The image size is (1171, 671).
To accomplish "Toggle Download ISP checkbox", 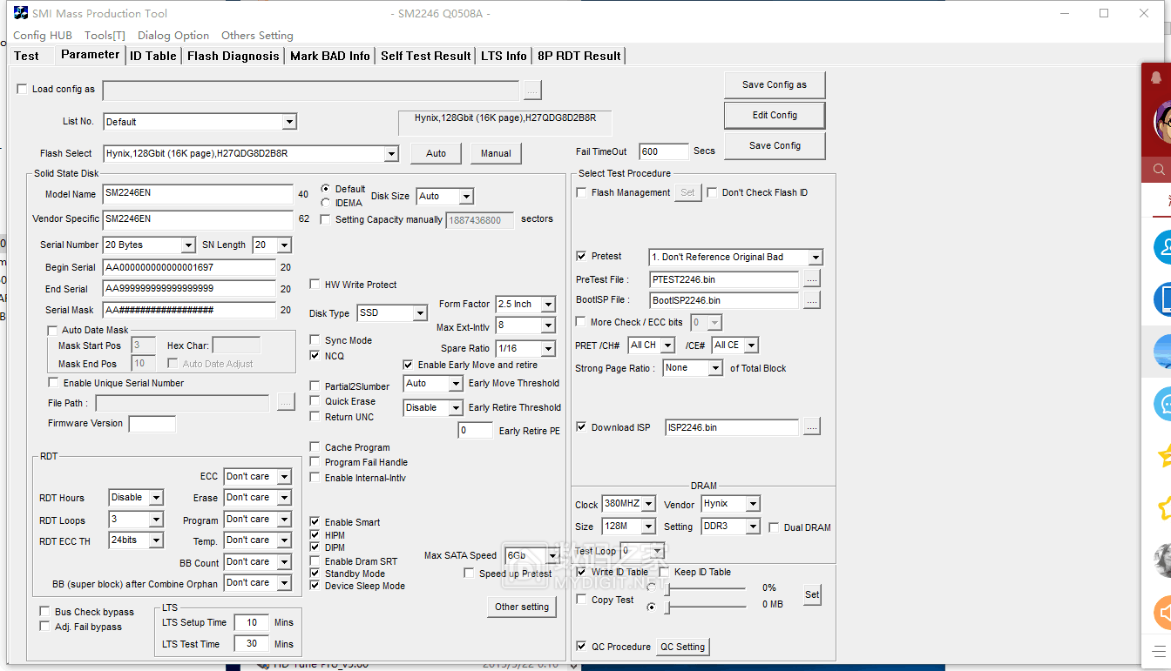I will [581, 427].
